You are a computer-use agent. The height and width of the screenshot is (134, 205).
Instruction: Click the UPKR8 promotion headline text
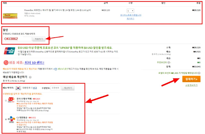[65, 48]
